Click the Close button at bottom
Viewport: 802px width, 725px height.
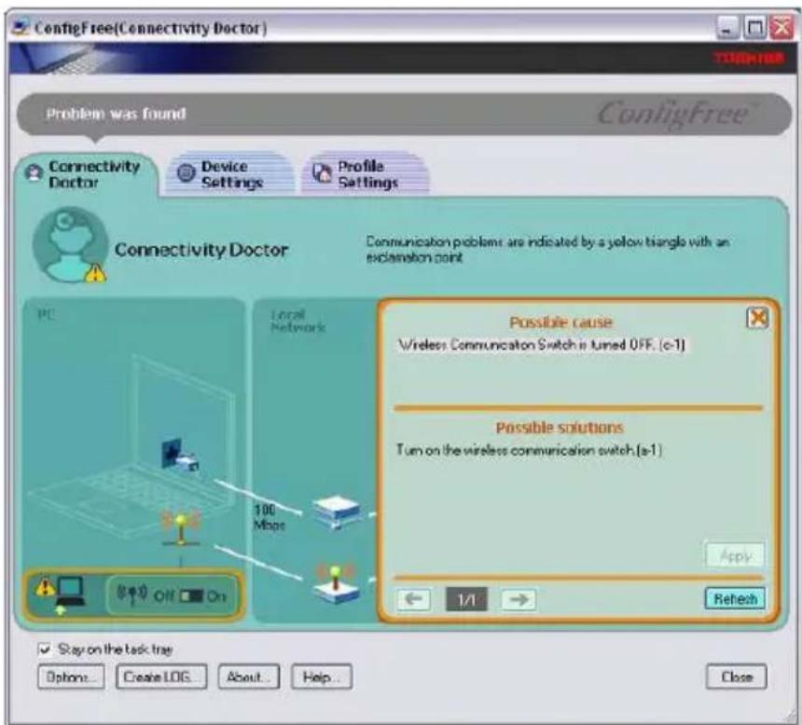[737, 677]
